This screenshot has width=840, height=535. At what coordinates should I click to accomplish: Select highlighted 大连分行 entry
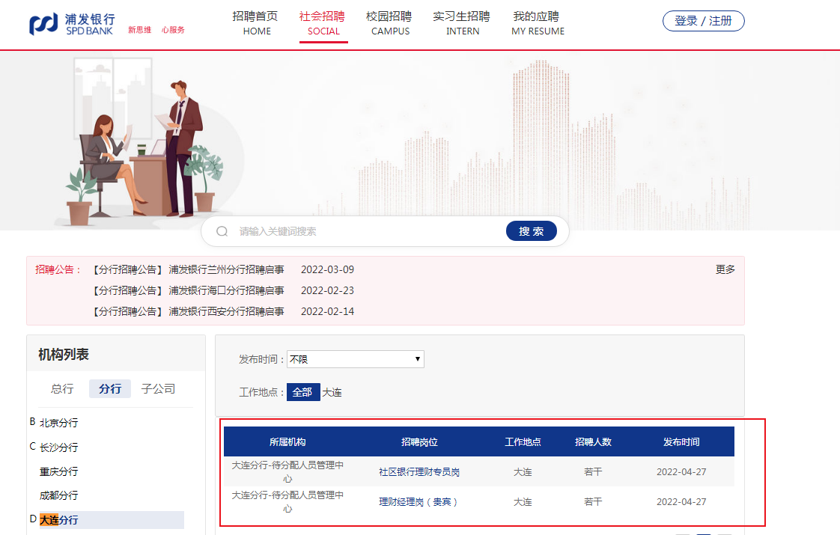coord(112,520)
